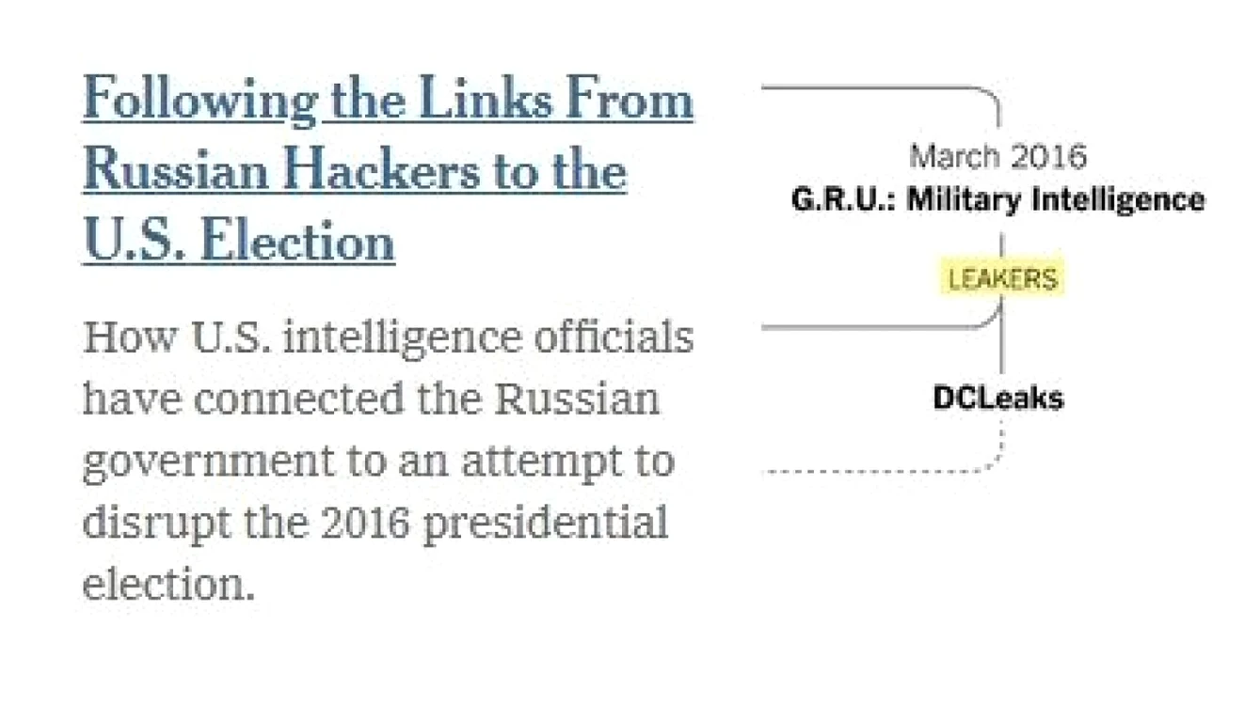Click the "disrupt the 2016 presidential" summary line
This screenshot has width=1244, height=705.
pos(375,523)
